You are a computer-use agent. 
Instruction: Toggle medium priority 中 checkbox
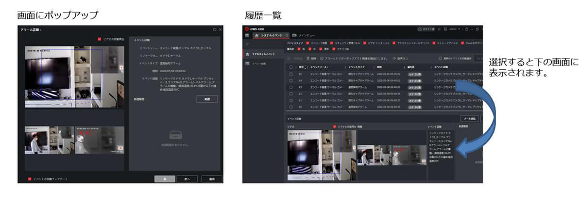310,49
